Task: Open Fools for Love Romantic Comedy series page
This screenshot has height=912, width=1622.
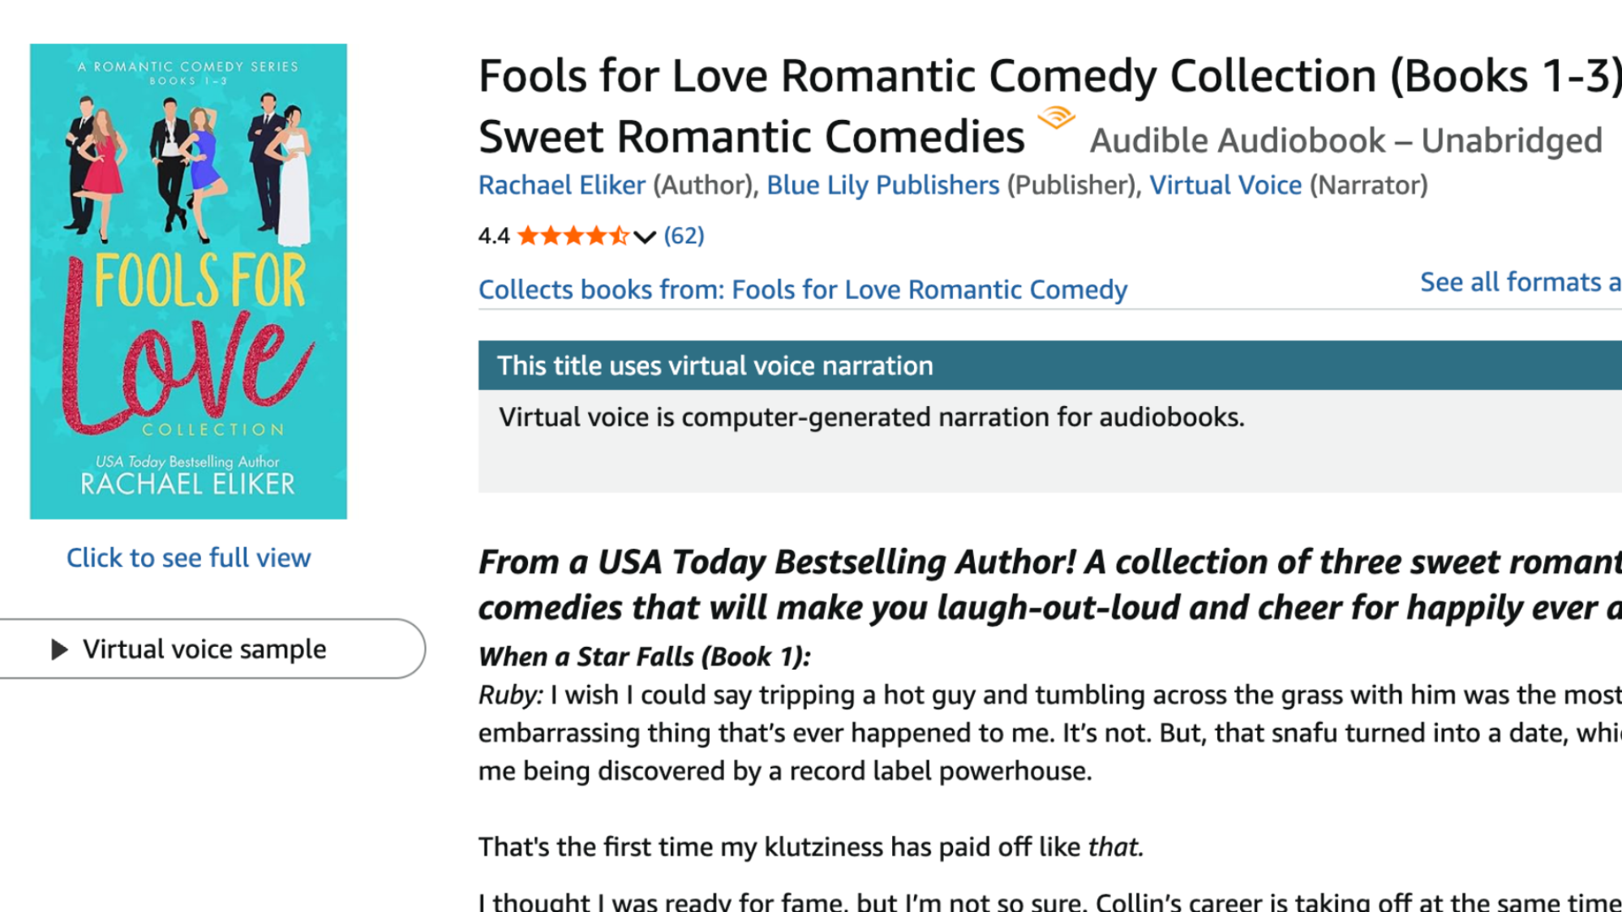Action: click(x=929, y=289)
